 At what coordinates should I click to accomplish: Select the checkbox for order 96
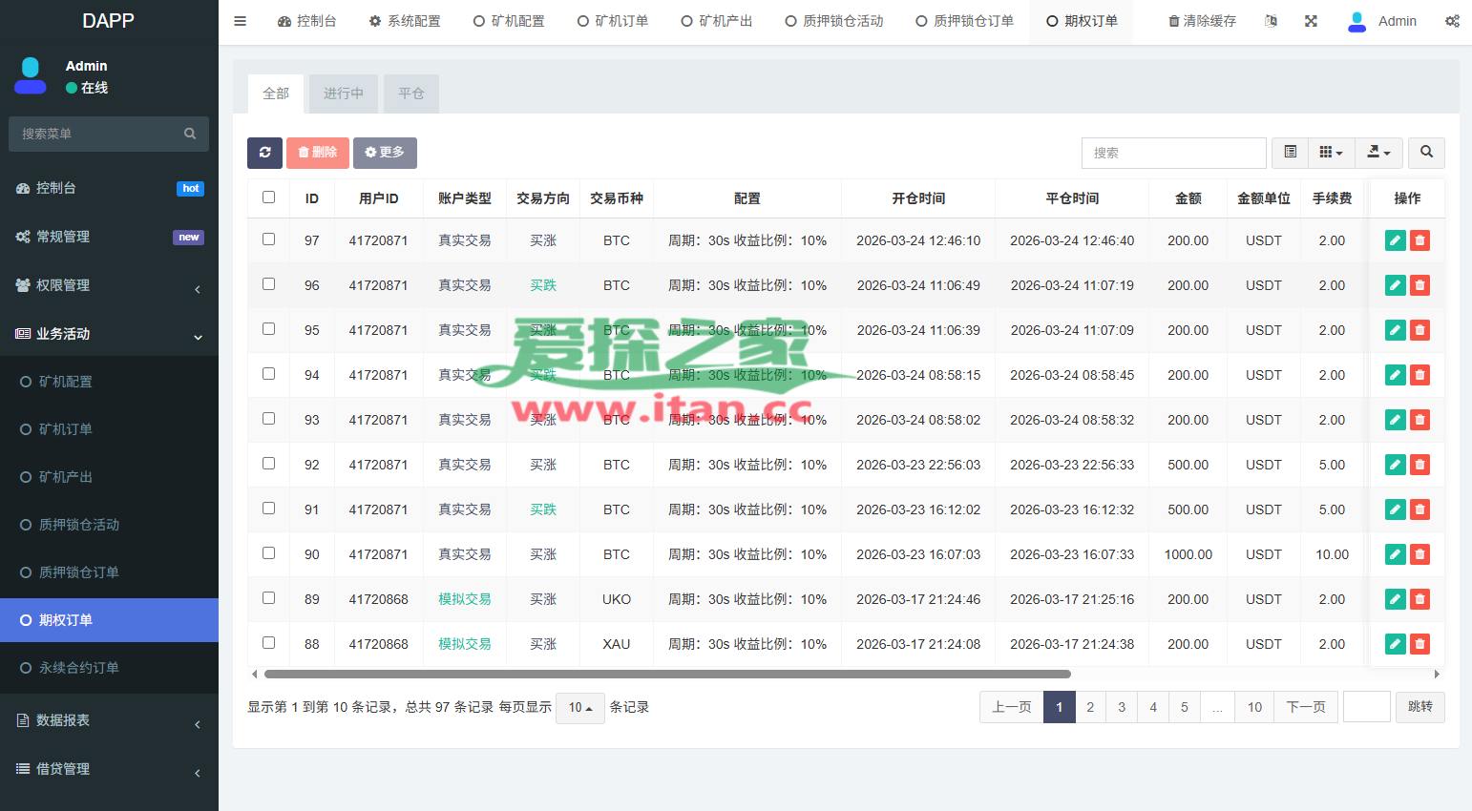tap(268, 284)
